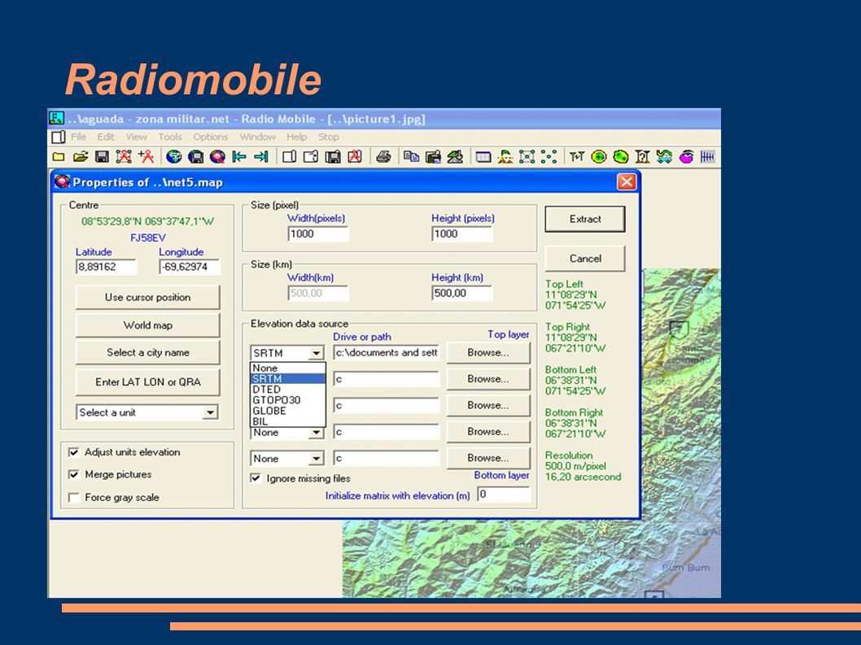This screenshot has width=861, height=645.
Task: Click the green flag on hill icon
Action: [505, 157]
